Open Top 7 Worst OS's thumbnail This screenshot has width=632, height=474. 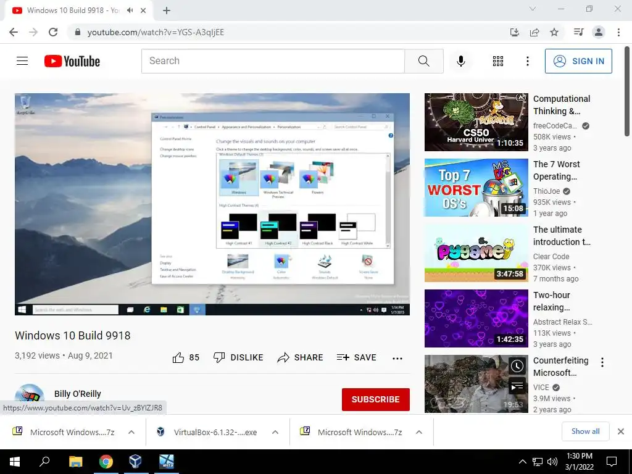pos(476,188)
